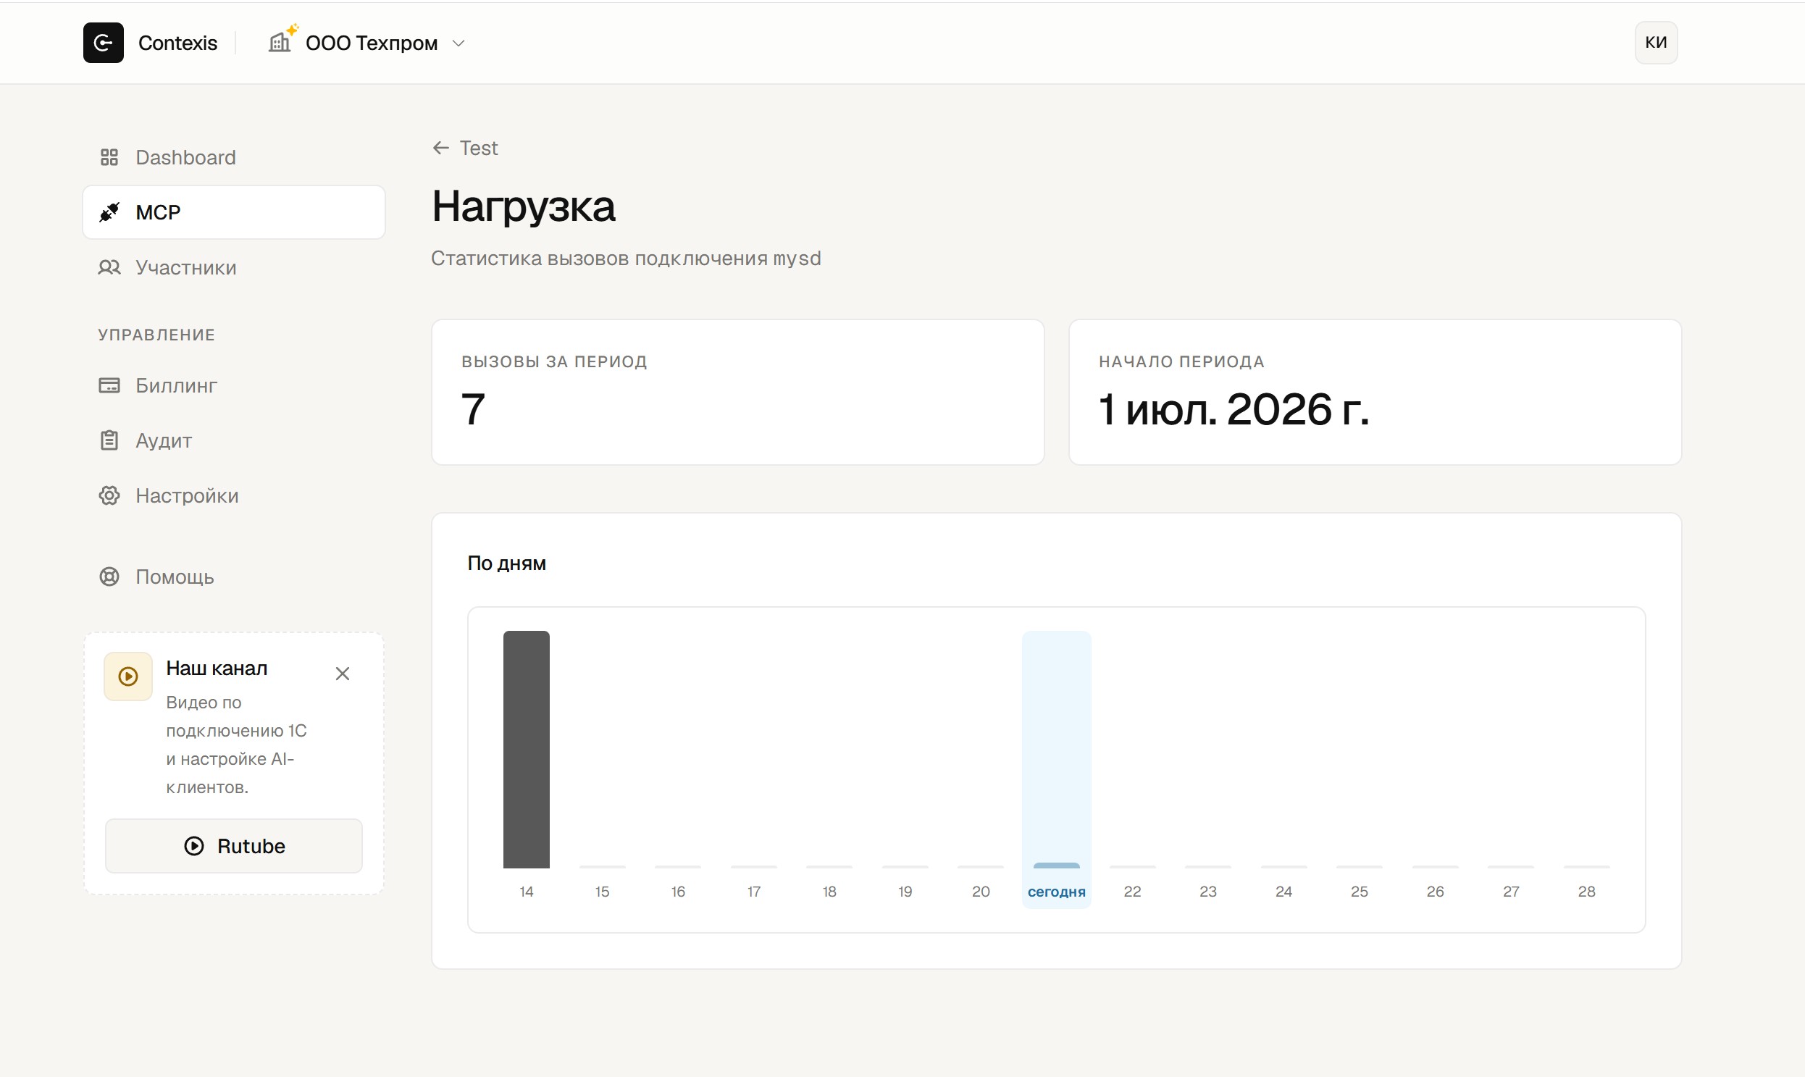
Task: Click the Вызовы за период card
Action: (x=737, y=392)
